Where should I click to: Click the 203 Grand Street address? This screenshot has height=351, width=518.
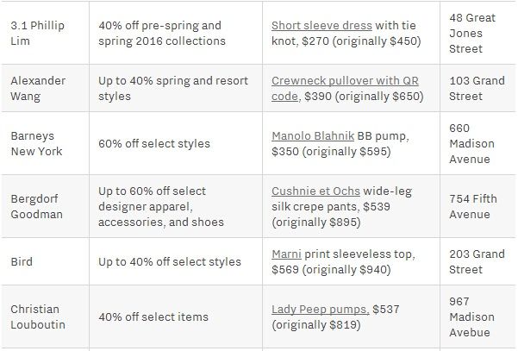pos(477,262)
